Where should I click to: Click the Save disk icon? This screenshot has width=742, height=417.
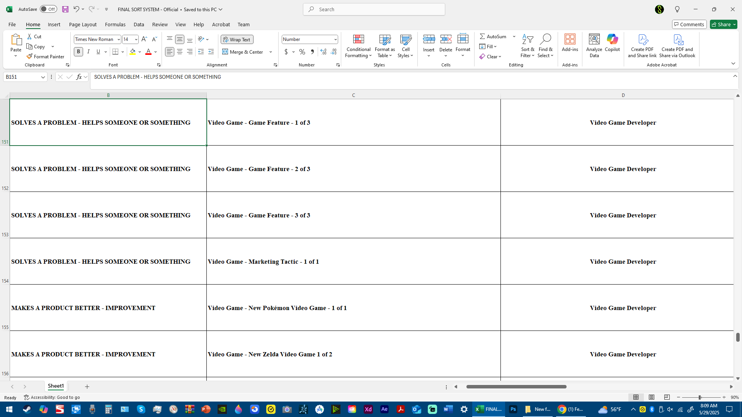(65, 9)
